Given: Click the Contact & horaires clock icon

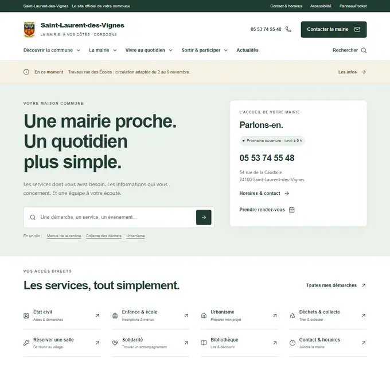Looking at the screenshot, I should pyautogui.click(x=292, y=343).
